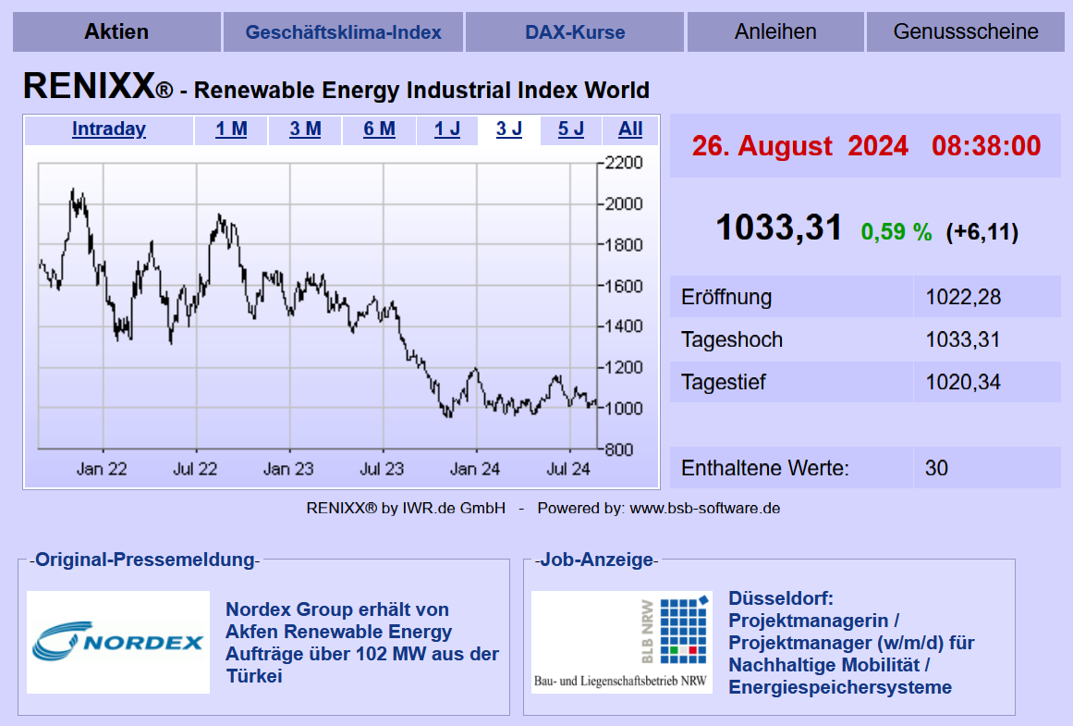The image size is (1073, 726).
Task: Click the RENIXX price chart
Action: point(314,305)
